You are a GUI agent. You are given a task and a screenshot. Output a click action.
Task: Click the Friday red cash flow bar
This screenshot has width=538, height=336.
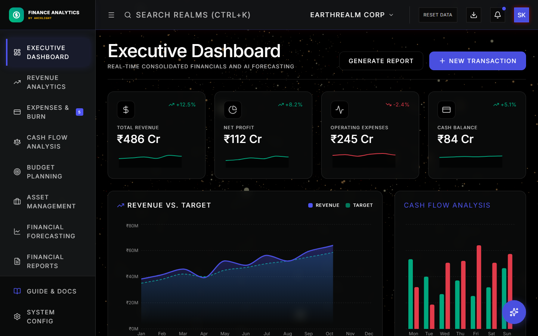coord(479,287)
